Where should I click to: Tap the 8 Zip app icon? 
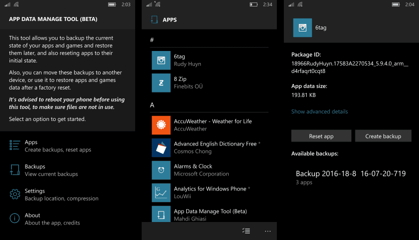tap(161, 83)
